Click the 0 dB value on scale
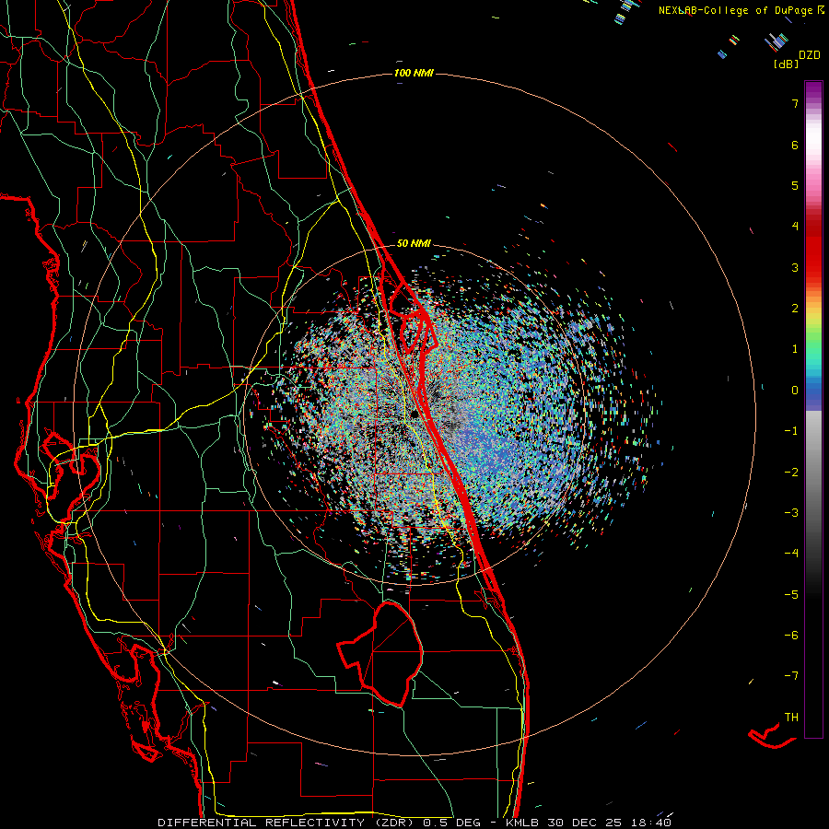The image size is (829, 829). [x=795, y=391]
